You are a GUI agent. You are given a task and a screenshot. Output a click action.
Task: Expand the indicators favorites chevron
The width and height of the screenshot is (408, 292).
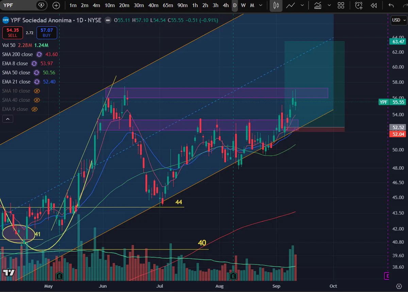(x=329, y=5)
